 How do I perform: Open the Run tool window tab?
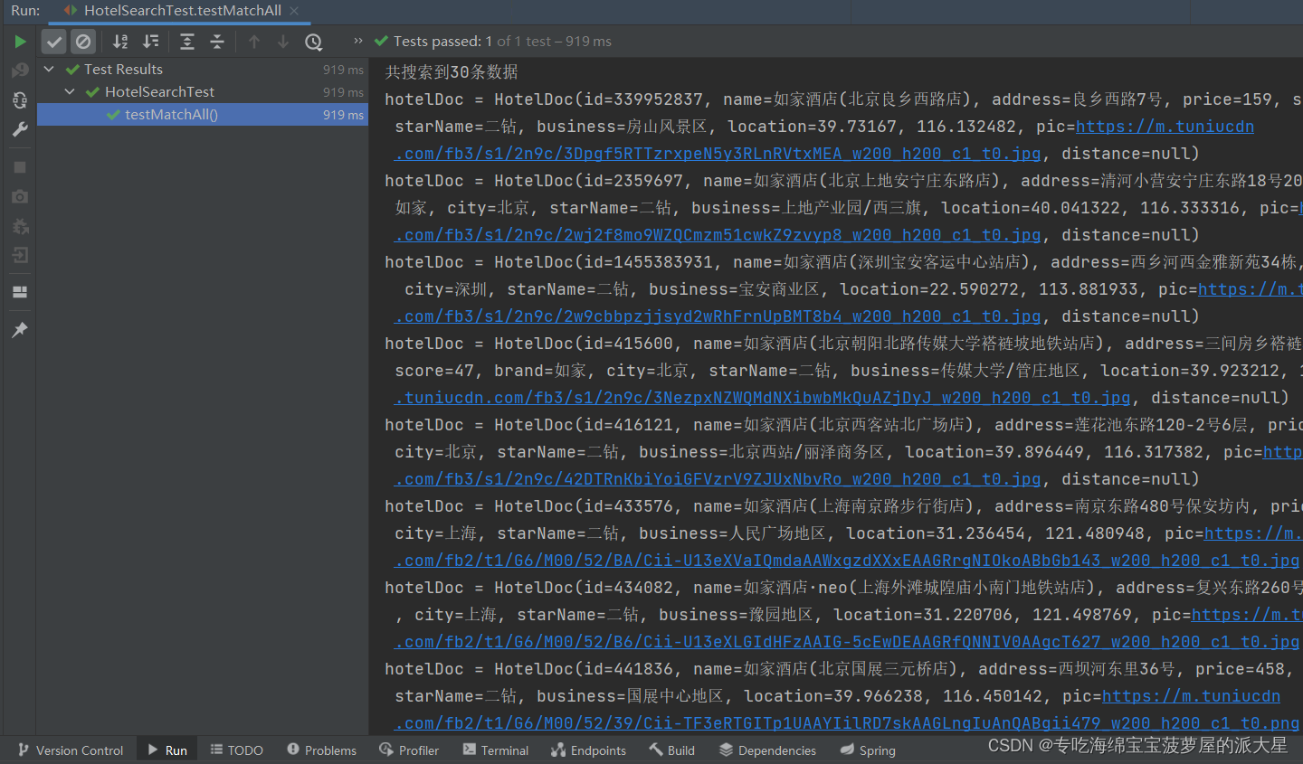pyautogui.click(x=168, y=750)
